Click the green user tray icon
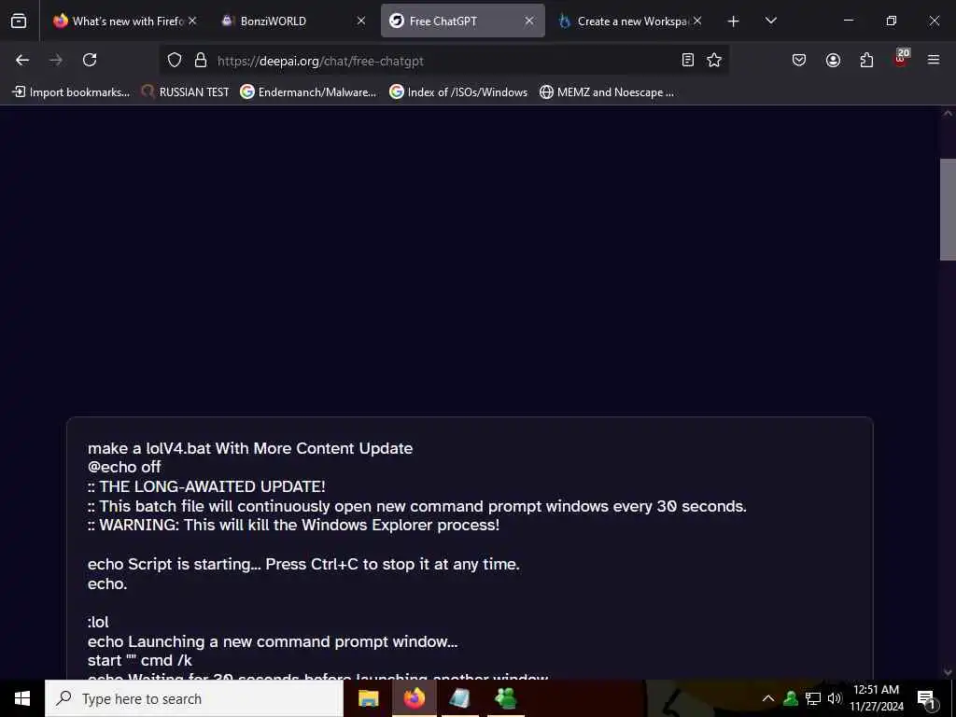Image resolution: width=956 pixels, height=717 pixels. [x=791, y=698]
